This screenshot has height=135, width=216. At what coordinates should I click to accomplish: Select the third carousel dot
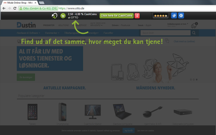coord(196,80)
